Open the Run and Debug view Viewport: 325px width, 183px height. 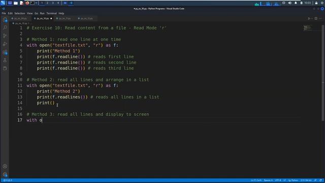pos(5,44)
